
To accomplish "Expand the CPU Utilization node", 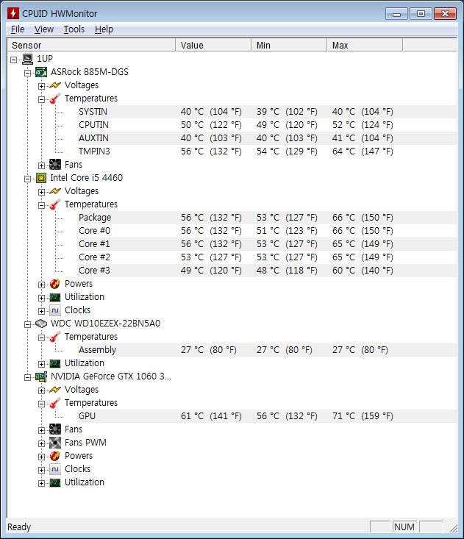I will (x=42, y=297).
